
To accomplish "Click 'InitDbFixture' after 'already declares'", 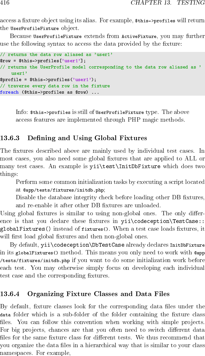I will 187,245.
